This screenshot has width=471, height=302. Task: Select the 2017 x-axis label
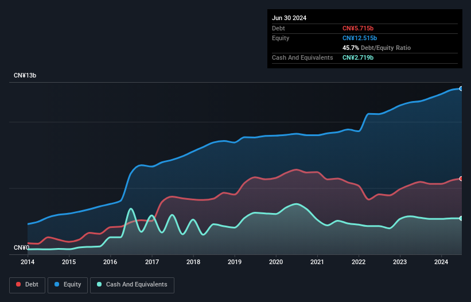point(152,262)
